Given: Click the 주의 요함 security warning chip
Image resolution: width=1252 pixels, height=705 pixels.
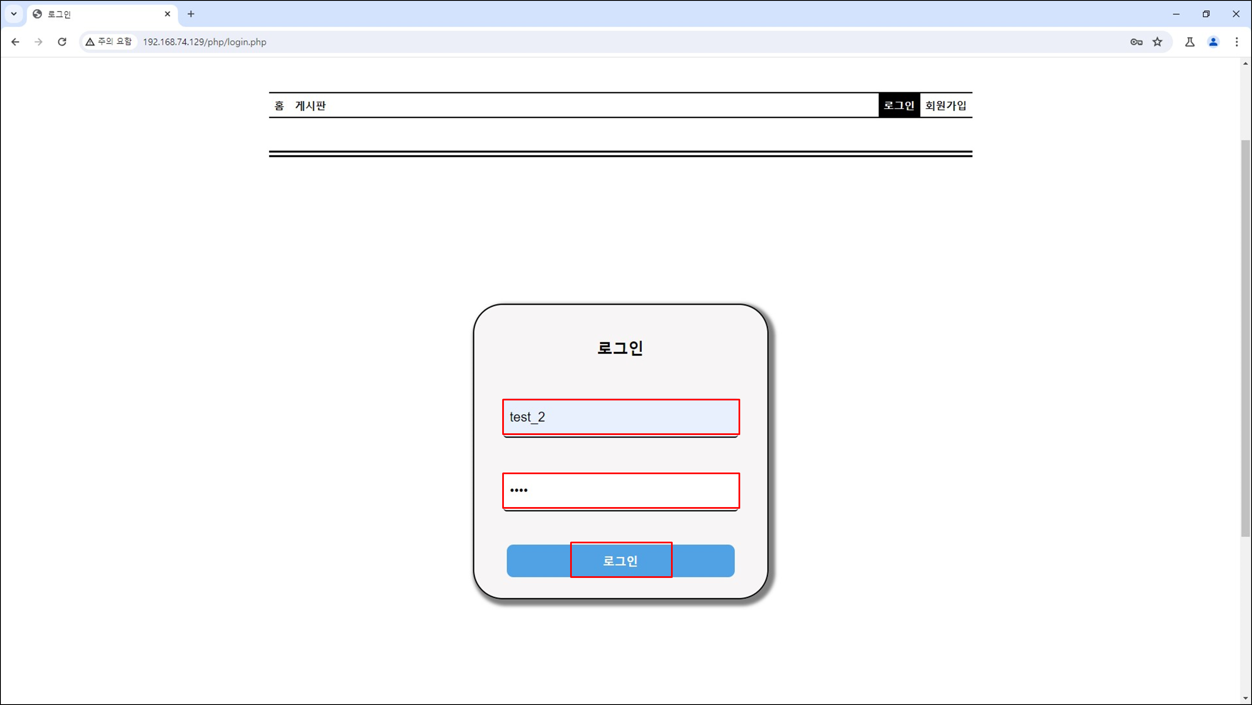Looking at the screenshot, I should pyautogui.click(x=109, y=42).
